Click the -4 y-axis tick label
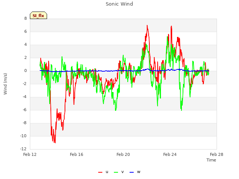Viewport: 239px width, 179px height. [25, 97]
